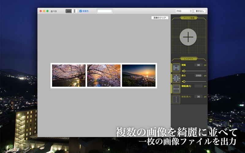Image resolution: width=245 pixels, height=153 pixels.
Task: Click the round plus icon to add bridge image
Action: 188,37
